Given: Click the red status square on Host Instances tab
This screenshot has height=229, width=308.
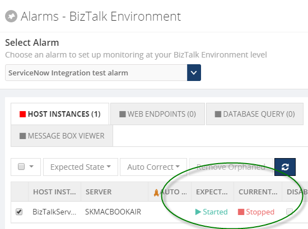Looking at the screenshot, I should click(x=22, y=114).
